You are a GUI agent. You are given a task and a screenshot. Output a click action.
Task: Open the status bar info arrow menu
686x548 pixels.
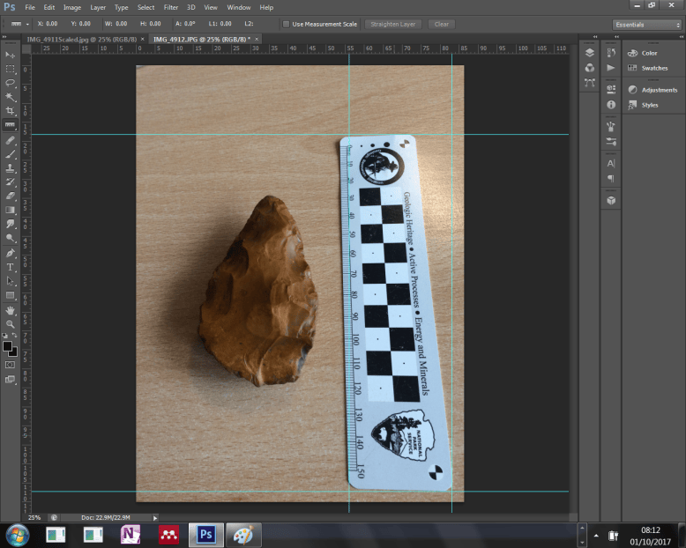[155, 518]
